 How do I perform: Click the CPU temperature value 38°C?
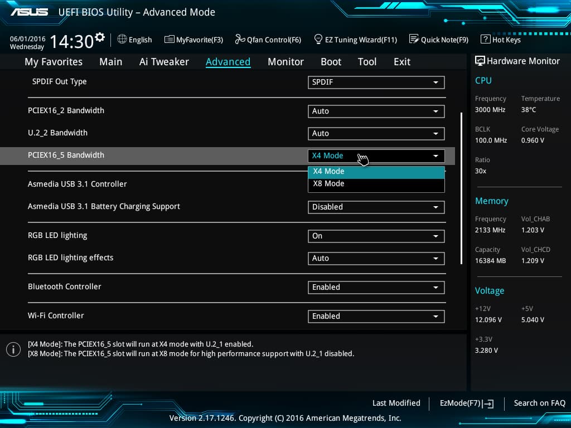coord(529,110)
